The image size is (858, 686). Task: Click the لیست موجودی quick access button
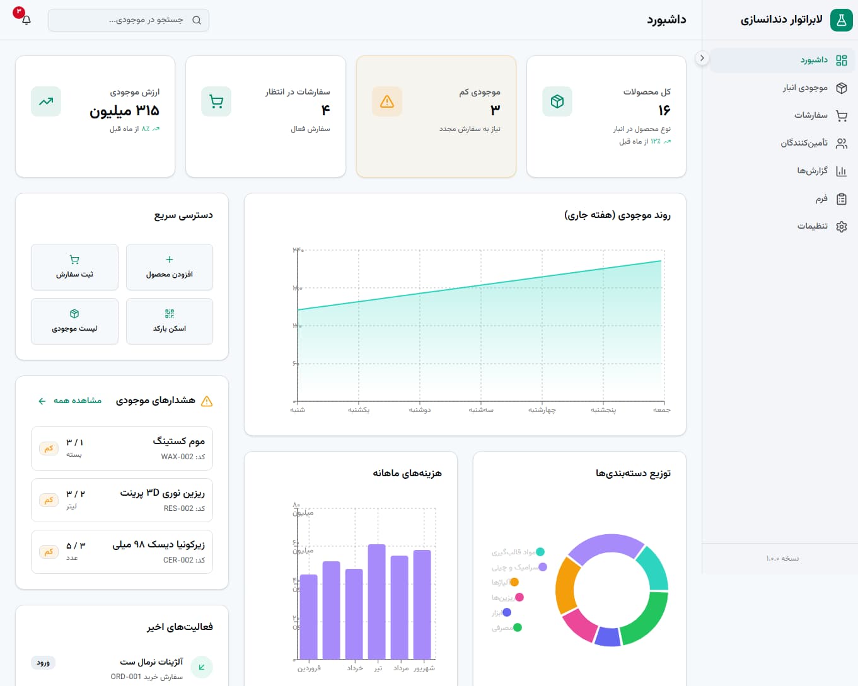pos(74,321)
